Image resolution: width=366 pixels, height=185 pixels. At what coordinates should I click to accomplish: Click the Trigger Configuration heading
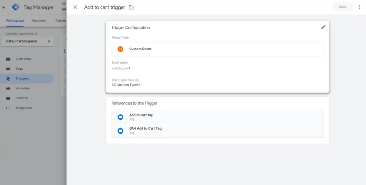click(131, 28)
